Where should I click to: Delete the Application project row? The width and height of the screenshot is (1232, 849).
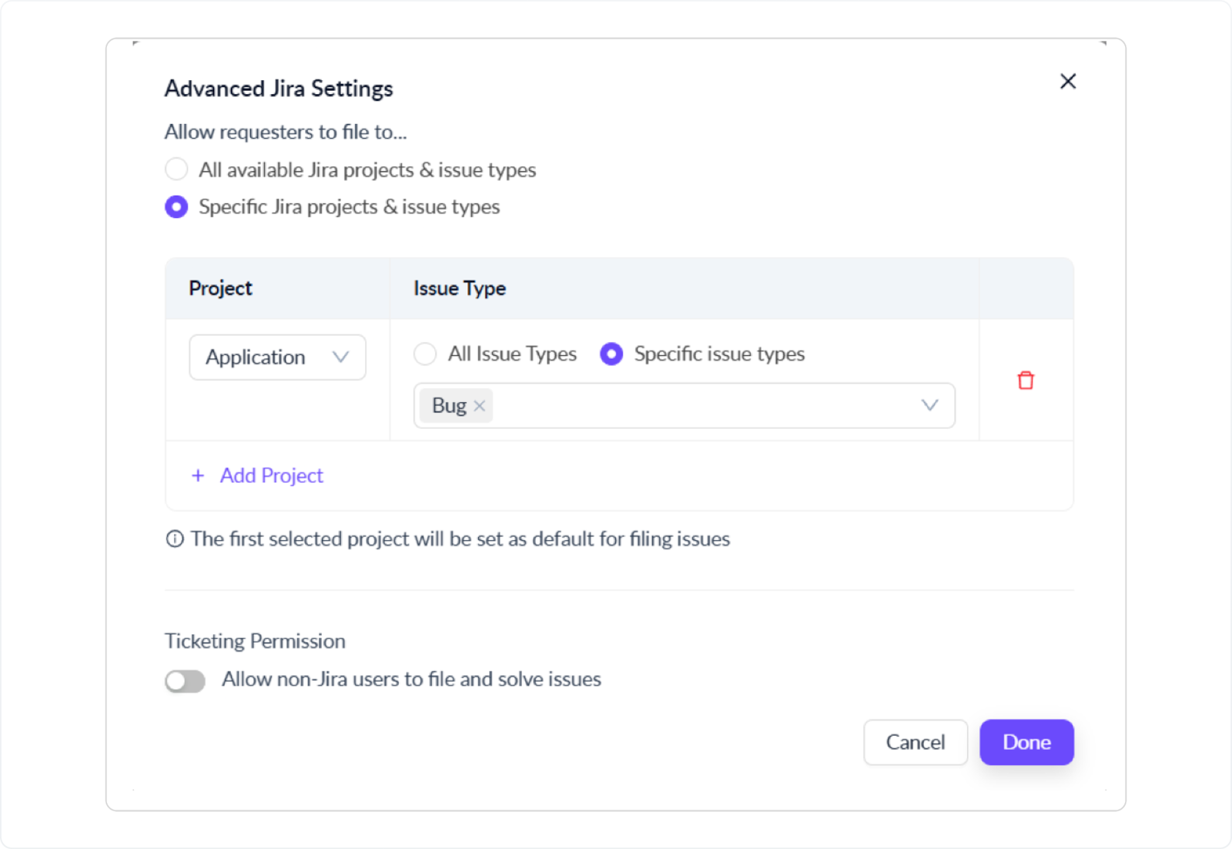1026,381
